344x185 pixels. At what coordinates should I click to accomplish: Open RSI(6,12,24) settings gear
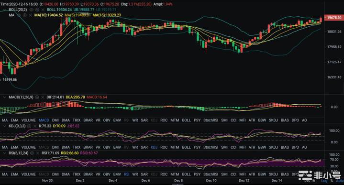pos(32,153)
